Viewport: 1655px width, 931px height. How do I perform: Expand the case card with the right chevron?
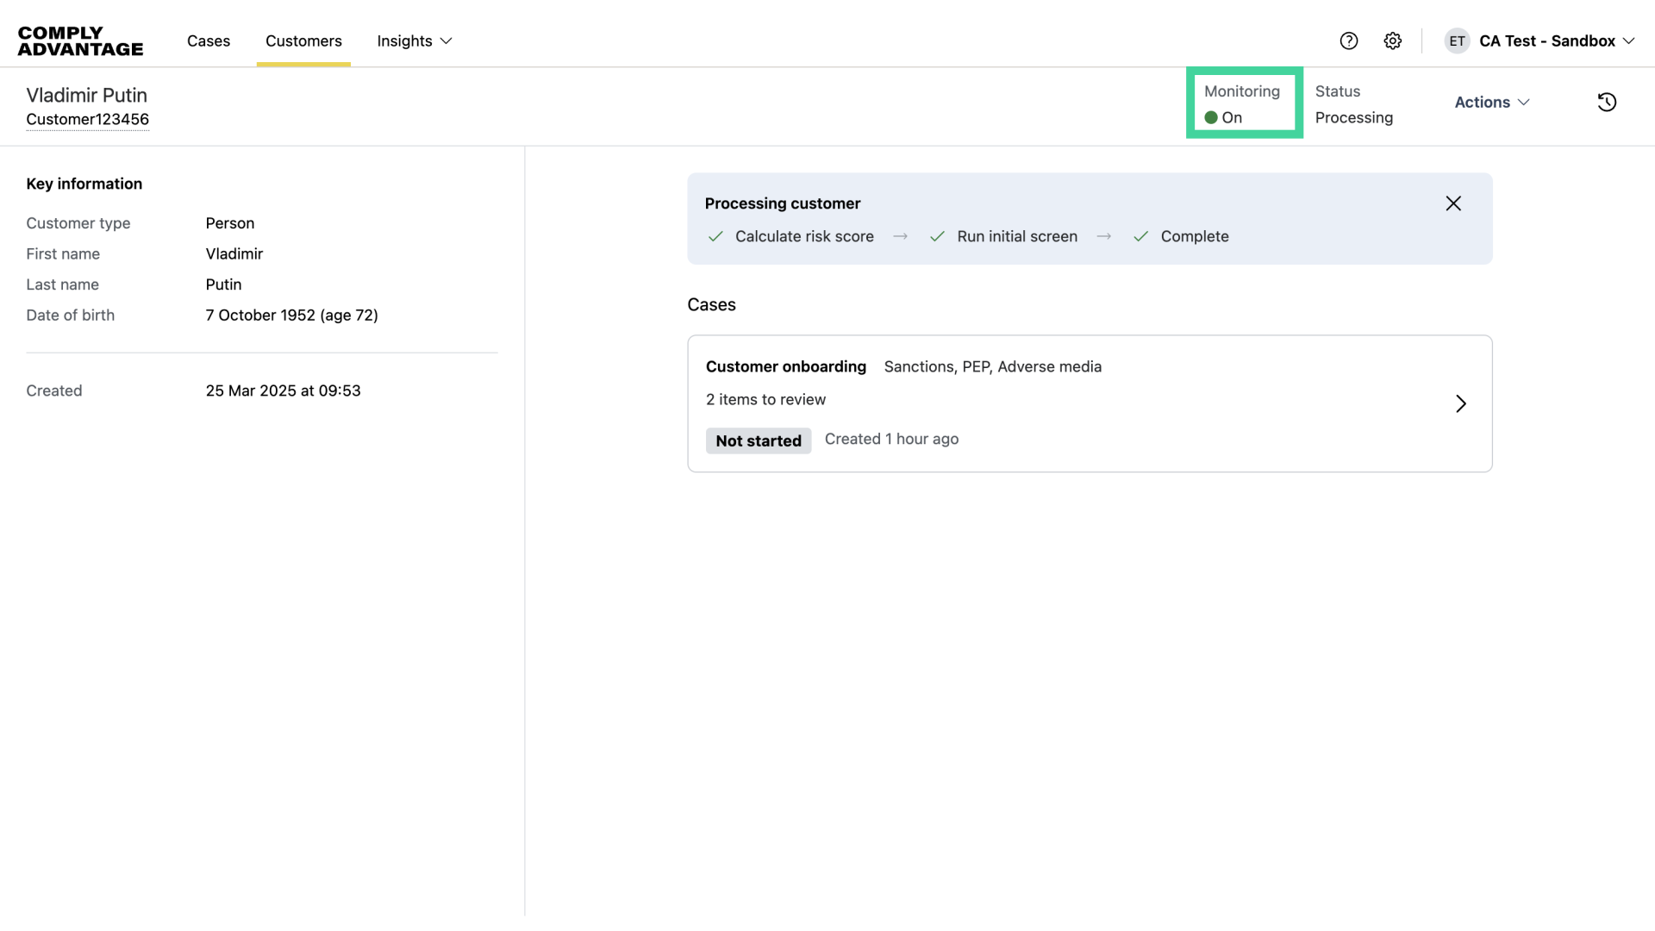pos(1460,403)
